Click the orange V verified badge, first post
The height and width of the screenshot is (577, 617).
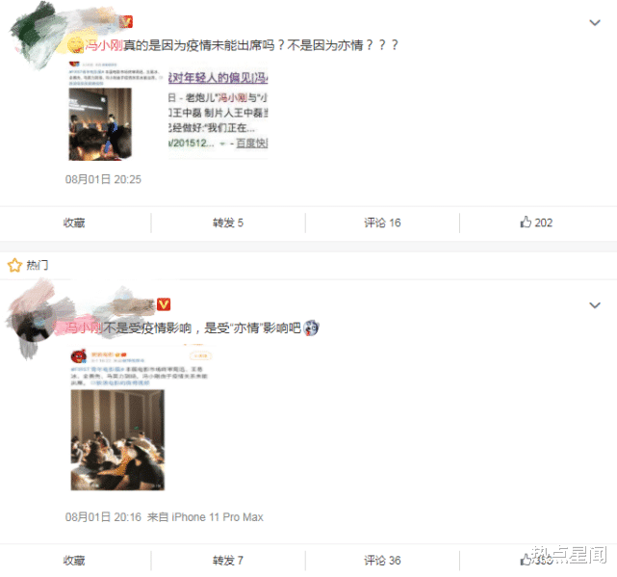(x=126, y=21)
